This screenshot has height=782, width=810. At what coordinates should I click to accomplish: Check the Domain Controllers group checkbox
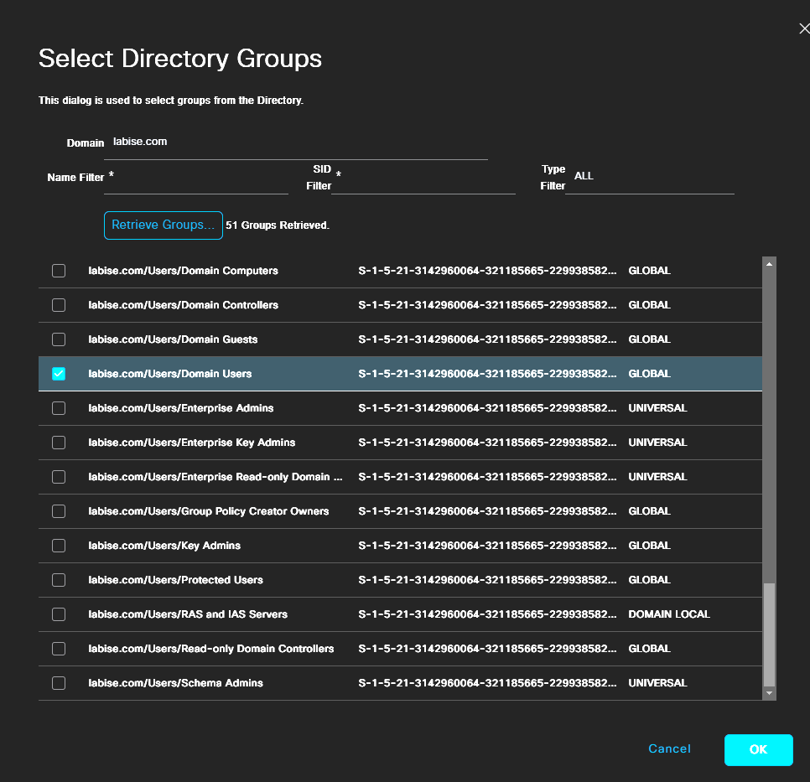click(58, 304)
